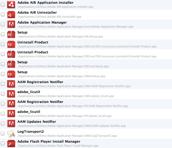Image resolution: width=172 pixels, height=148 pixels.
Task: Click the LogTransport2 document icon
Action: 11,134
